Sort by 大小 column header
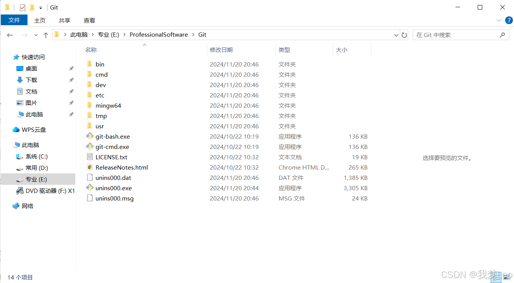This screenshot has height=283, width=514. [x=341, y=50]
